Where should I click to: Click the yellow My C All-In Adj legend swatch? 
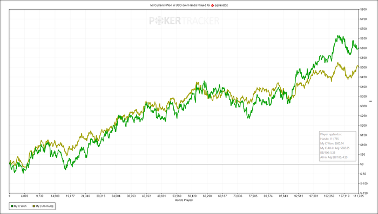[x=33, y=206]
